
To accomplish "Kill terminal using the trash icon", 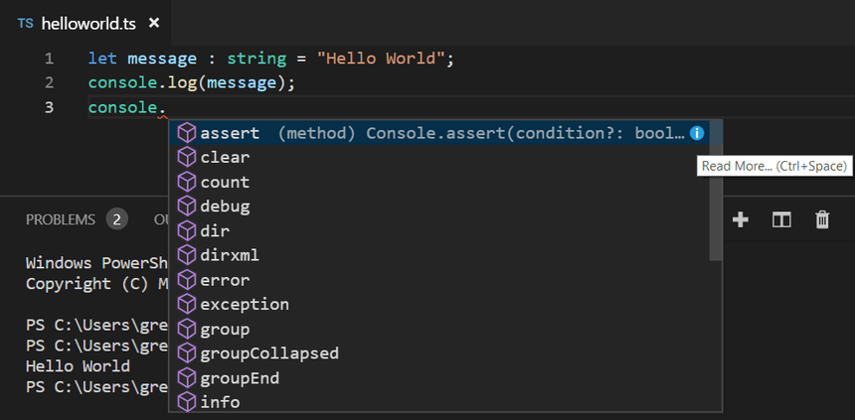I will (x=822, y=219).
